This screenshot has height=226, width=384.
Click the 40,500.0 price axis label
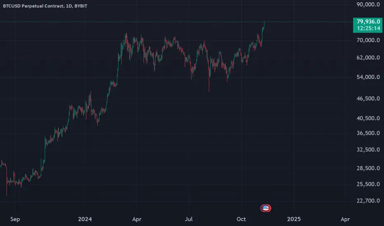coord(368,118)
